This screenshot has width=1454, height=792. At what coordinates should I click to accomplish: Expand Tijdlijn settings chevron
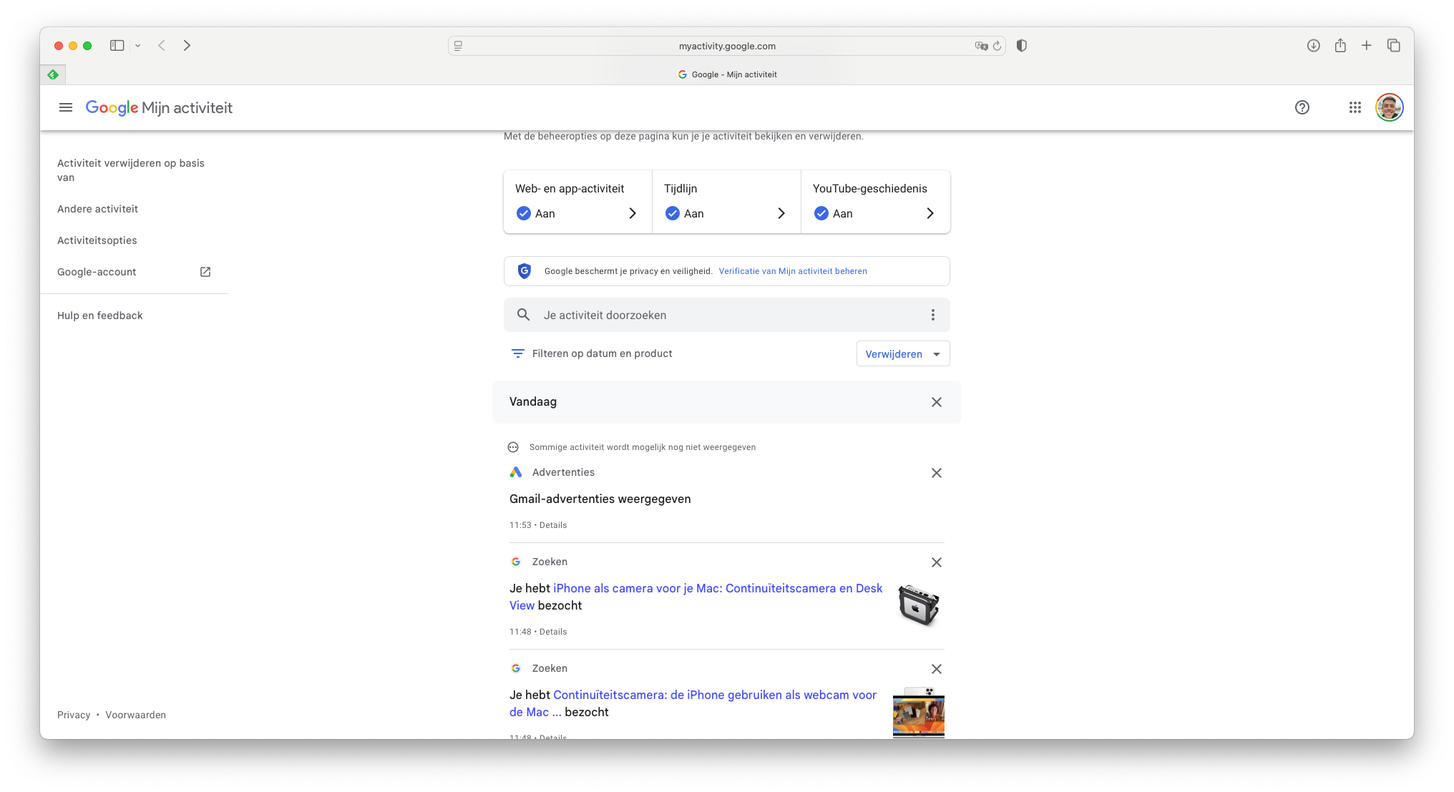(781, 213)
